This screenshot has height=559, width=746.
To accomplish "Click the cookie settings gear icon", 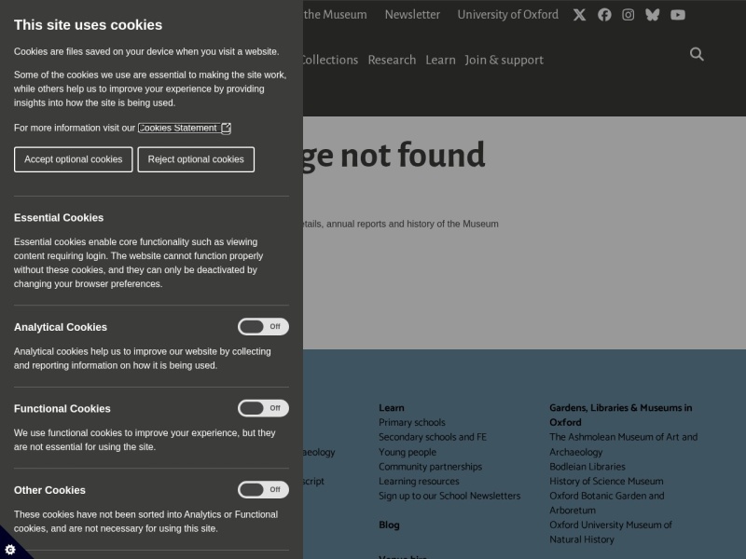I will [x=10, y=550].
